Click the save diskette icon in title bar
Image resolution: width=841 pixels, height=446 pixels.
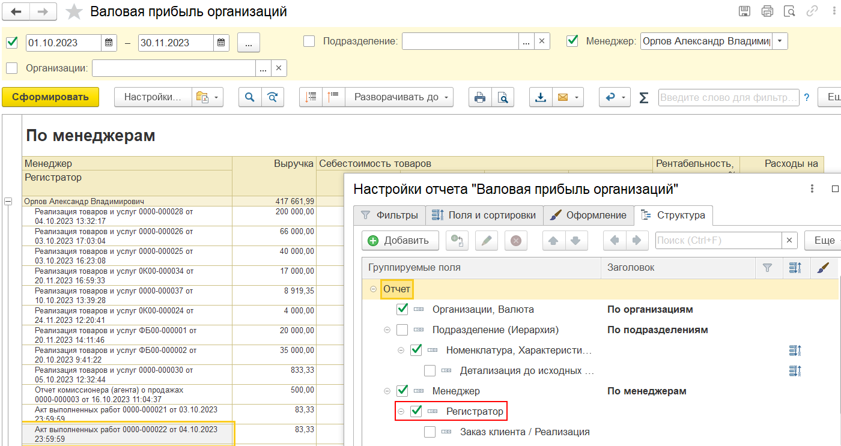[744, 11]
